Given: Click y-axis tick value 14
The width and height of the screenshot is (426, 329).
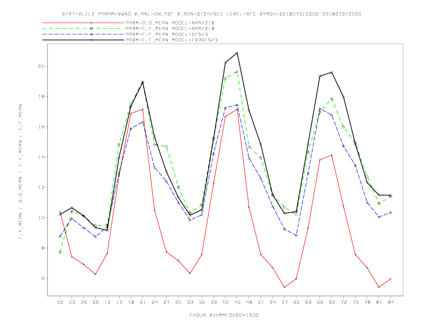Looking at the screenshot, I should pyautogui.click(x=41, y=157).
